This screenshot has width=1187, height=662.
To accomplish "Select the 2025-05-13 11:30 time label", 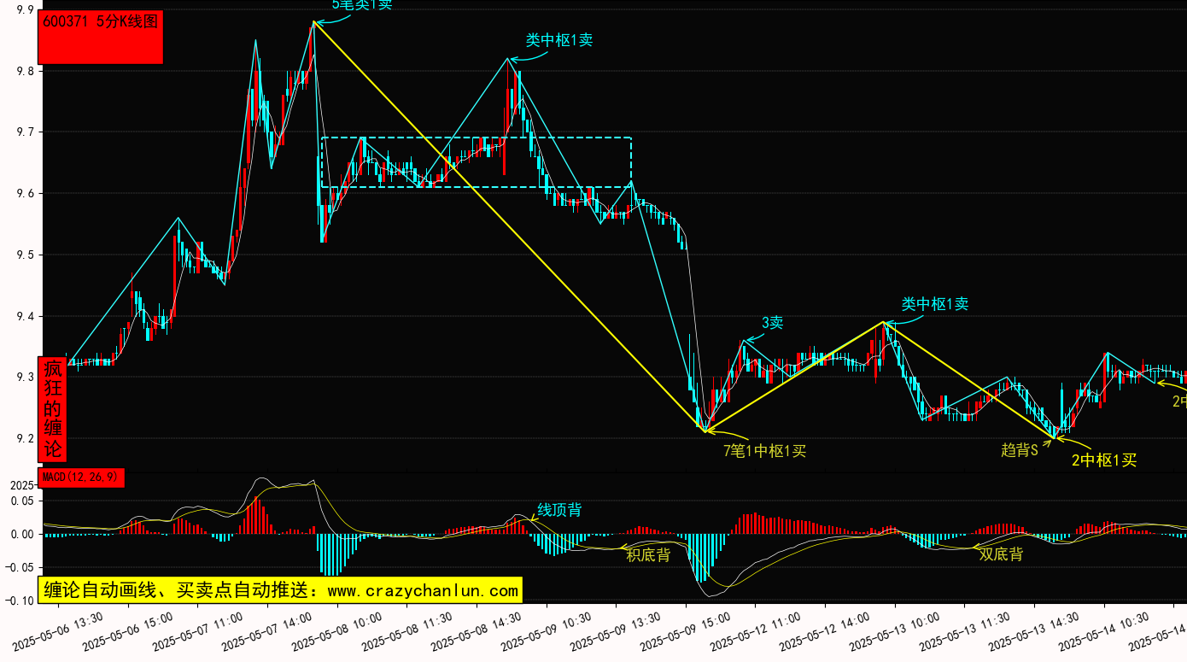I will [x=966, y=630].
